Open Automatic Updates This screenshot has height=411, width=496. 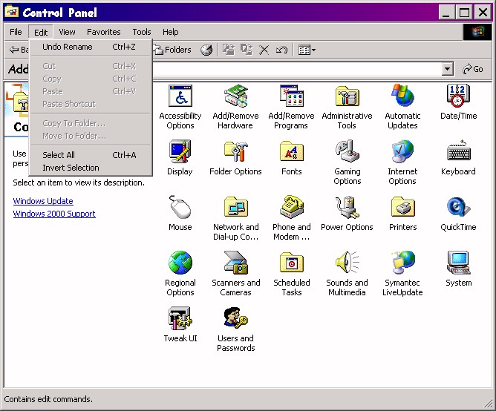[402, 107]
